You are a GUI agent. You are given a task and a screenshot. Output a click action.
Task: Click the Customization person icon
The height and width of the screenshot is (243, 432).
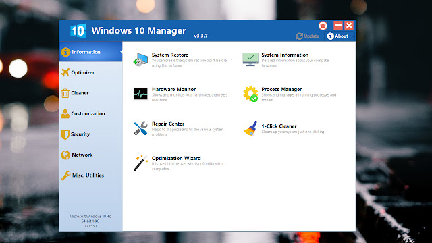point(65,113)
